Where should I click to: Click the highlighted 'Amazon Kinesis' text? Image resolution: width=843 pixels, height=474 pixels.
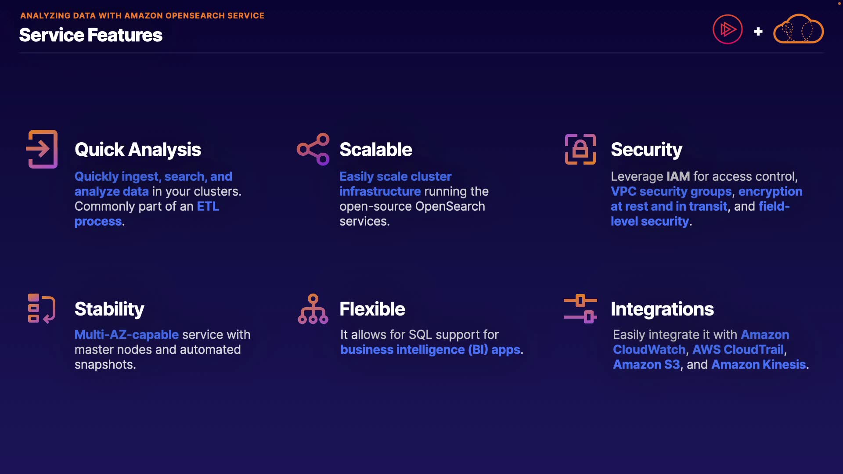pos(758,365)
